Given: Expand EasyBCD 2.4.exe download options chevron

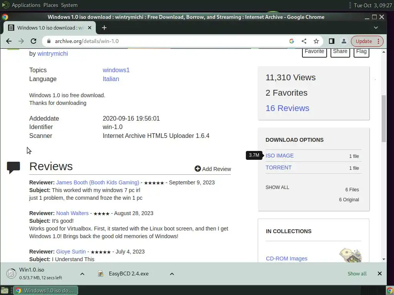Looking at the screenshot, I should 172,273.
